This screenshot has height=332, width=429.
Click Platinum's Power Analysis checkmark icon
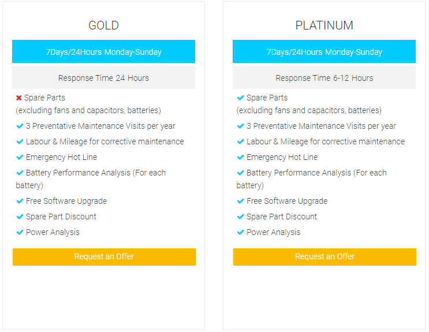(240, 232)
